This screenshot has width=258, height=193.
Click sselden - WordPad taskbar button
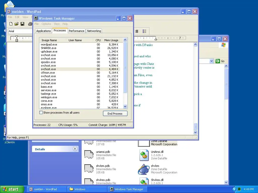pos(47,189)
